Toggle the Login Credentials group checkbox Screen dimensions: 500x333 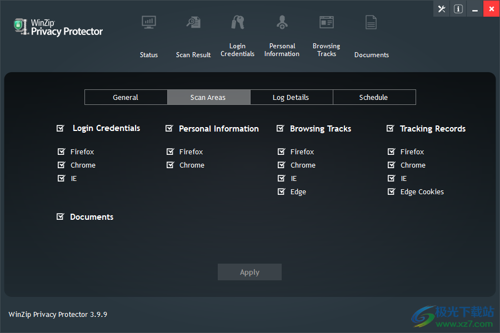point(60,128)
